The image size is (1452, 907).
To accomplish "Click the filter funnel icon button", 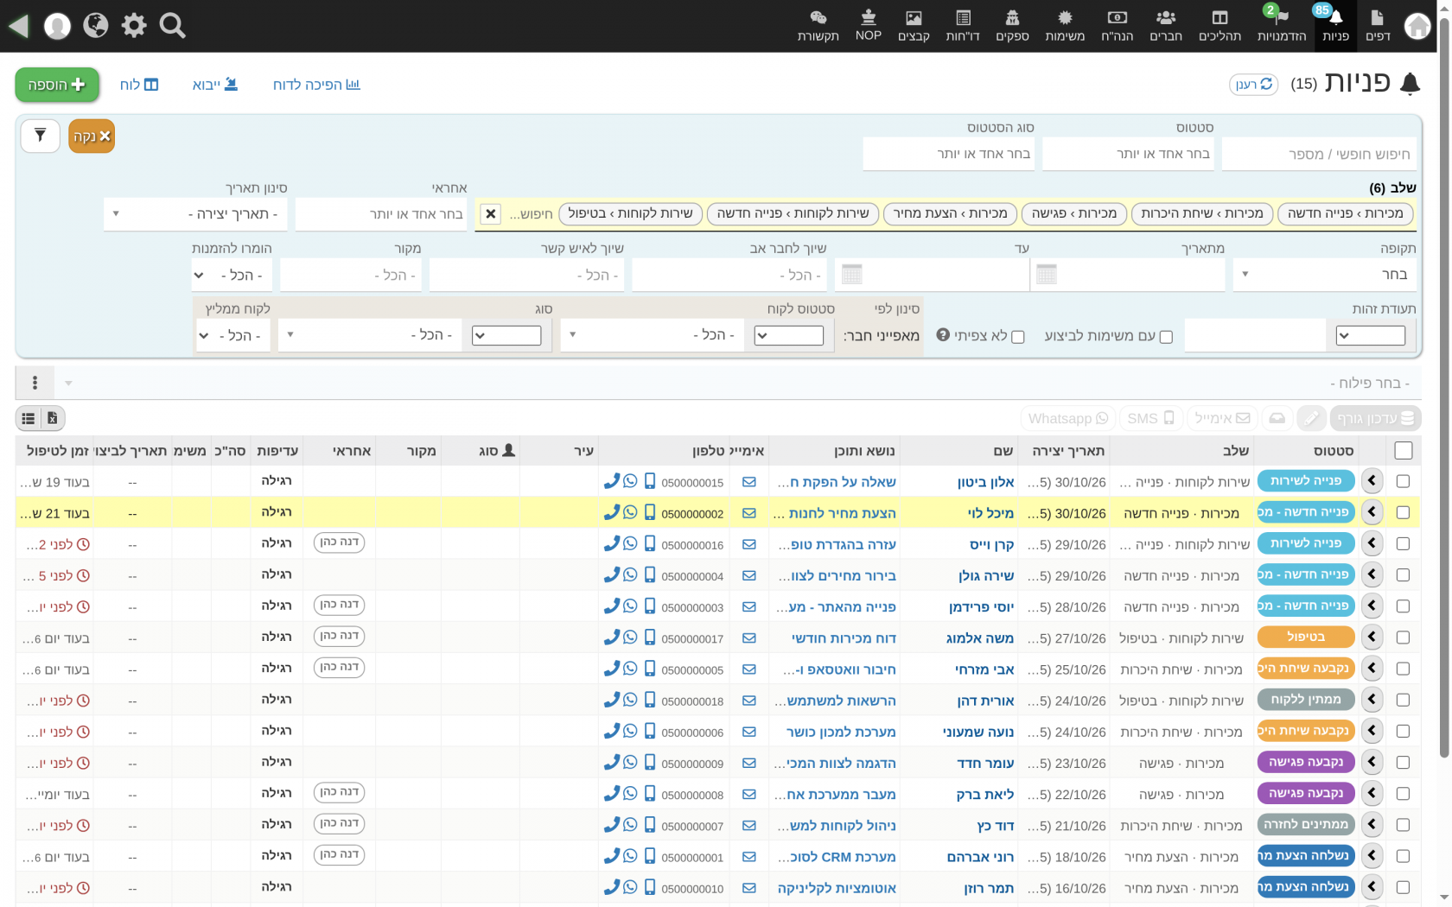I will coord(40,136).
